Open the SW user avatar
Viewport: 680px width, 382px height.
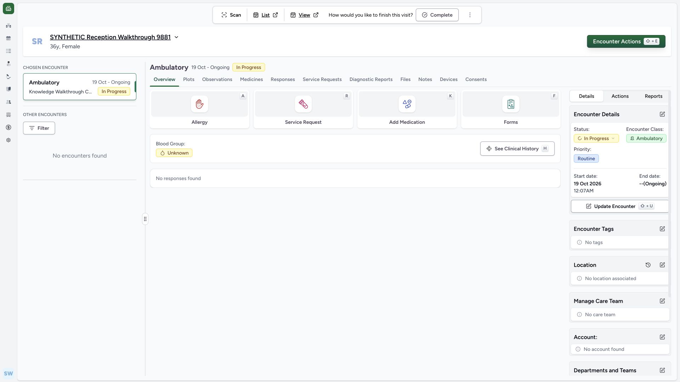coord(8,374)
